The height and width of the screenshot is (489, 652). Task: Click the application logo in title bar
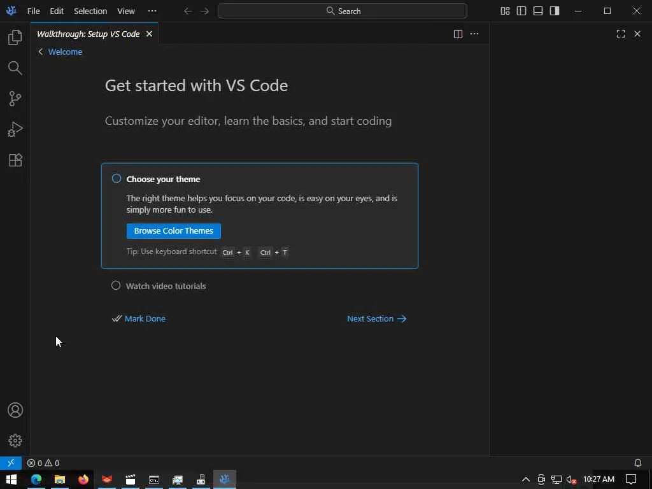pos(11,11)
